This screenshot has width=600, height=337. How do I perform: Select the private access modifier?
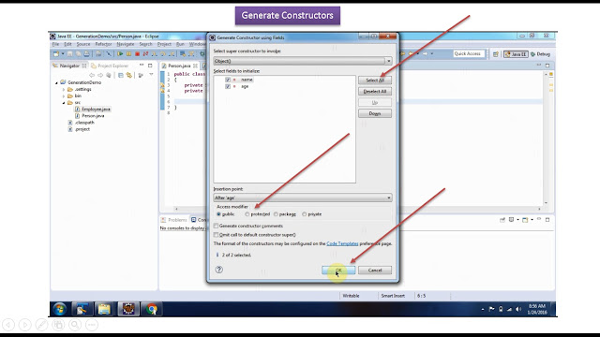(304, 214)
